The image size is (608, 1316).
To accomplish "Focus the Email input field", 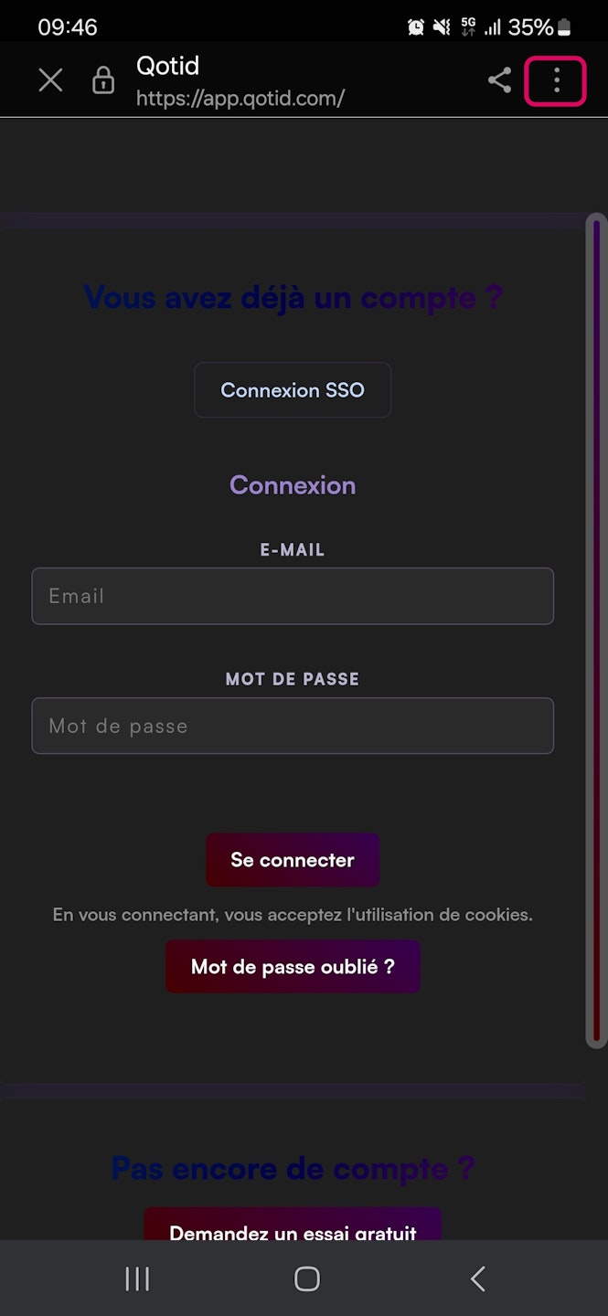I will coord(293,596).
